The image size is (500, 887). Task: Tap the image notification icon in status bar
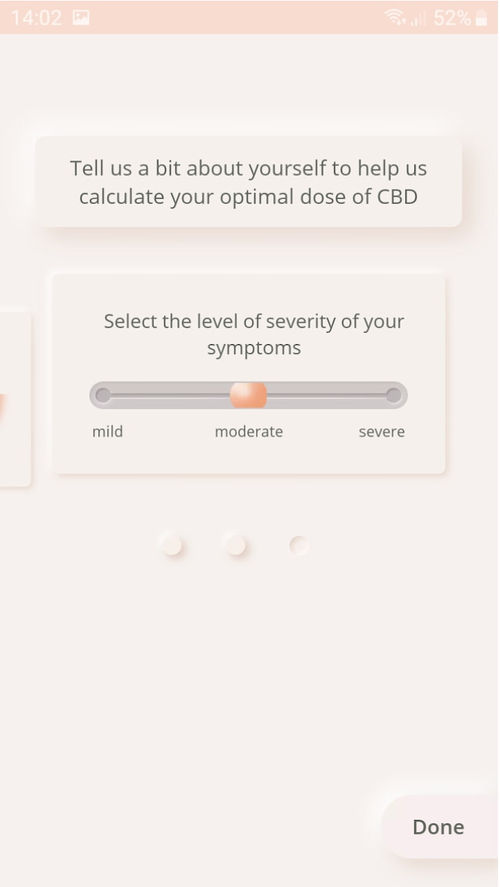point(81,18)
